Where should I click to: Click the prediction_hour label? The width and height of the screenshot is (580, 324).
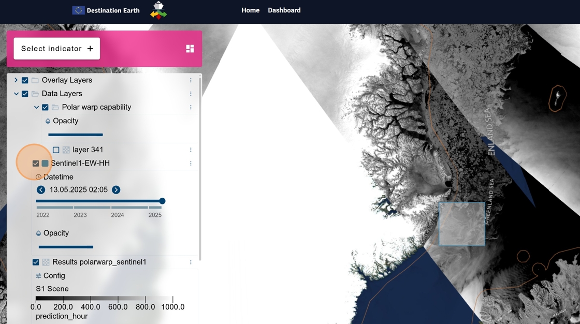[62, 316]
